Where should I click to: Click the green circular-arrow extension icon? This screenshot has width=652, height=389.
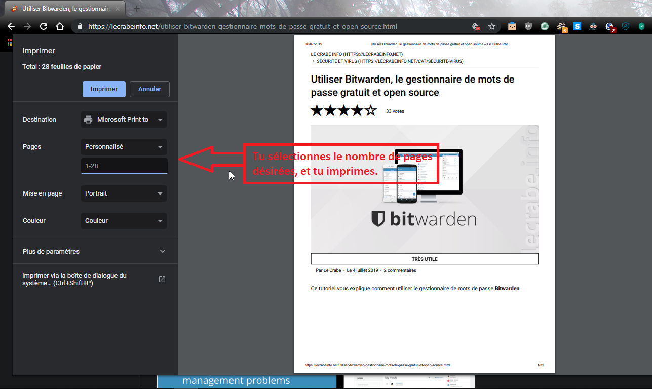545,26
